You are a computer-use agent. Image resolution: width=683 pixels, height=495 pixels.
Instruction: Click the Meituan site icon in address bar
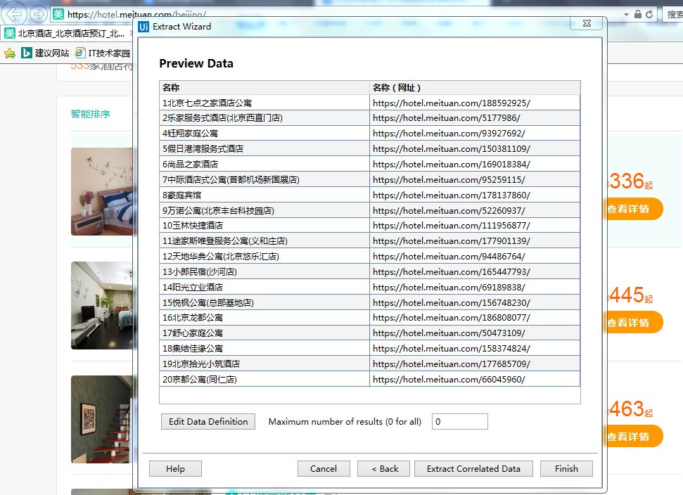(x=58, y=14)
